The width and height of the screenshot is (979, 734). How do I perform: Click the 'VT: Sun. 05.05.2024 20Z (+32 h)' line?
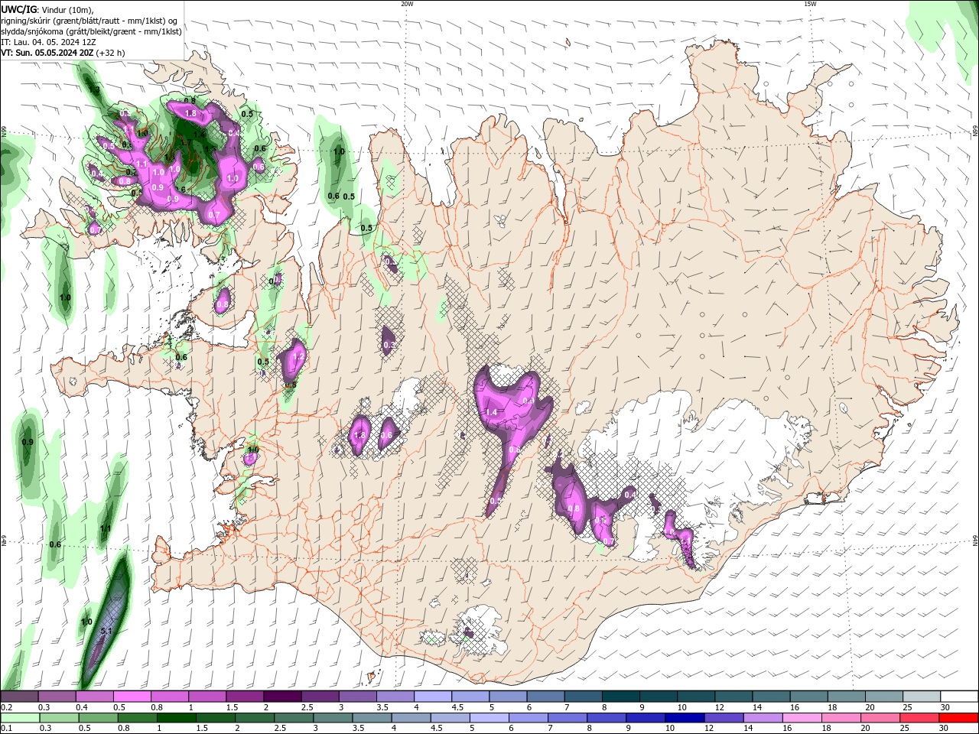click(63, 53)
